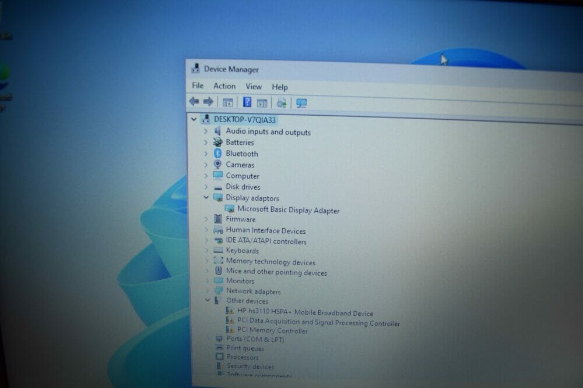This screenshot has height=388, width=583.
Task: Collapse the DESKTOP-V7QIA33 root node
Action: click(194, 119)
